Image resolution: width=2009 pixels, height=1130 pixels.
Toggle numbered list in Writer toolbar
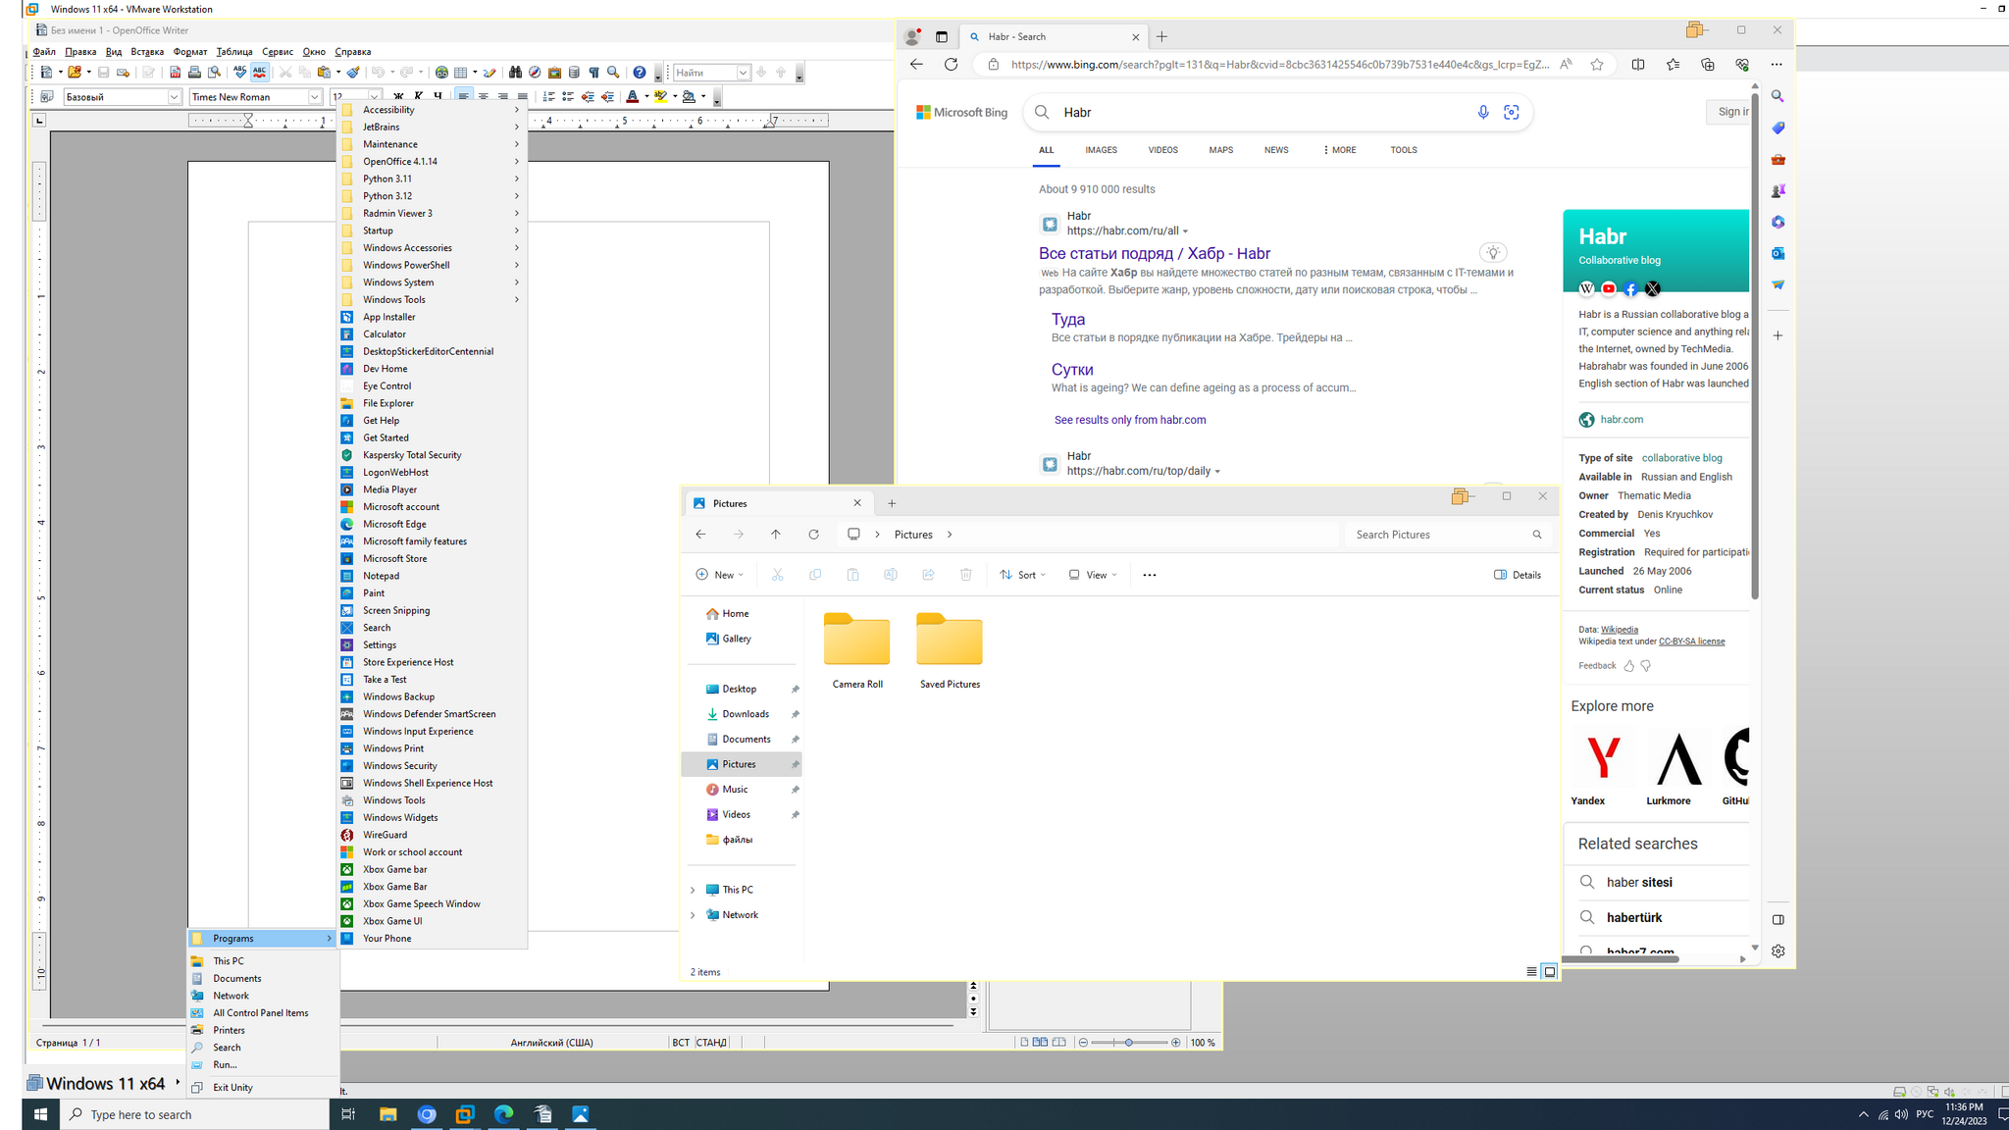548,96
